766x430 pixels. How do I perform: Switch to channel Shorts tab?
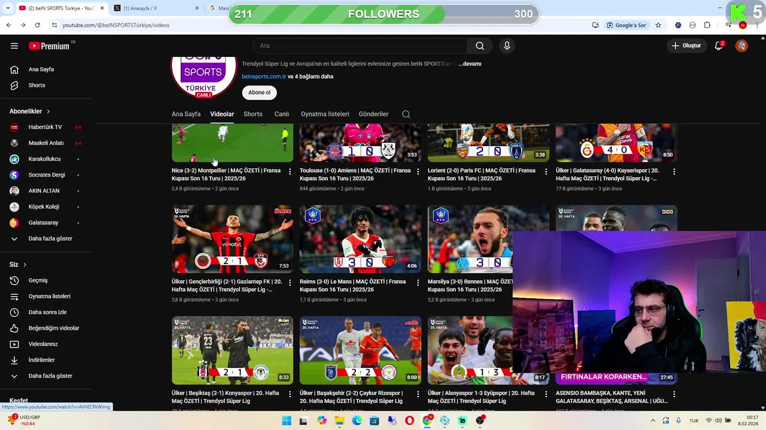coord(253,114)
